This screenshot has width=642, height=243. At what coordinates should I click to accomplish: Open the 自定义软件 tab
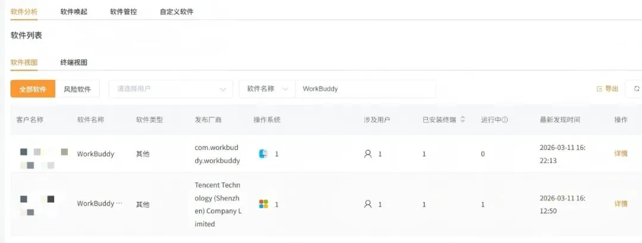[177, 12]
